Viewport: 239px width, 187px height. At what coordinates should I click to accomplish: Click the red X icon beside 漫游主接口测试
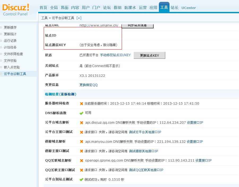pos(81,151)
